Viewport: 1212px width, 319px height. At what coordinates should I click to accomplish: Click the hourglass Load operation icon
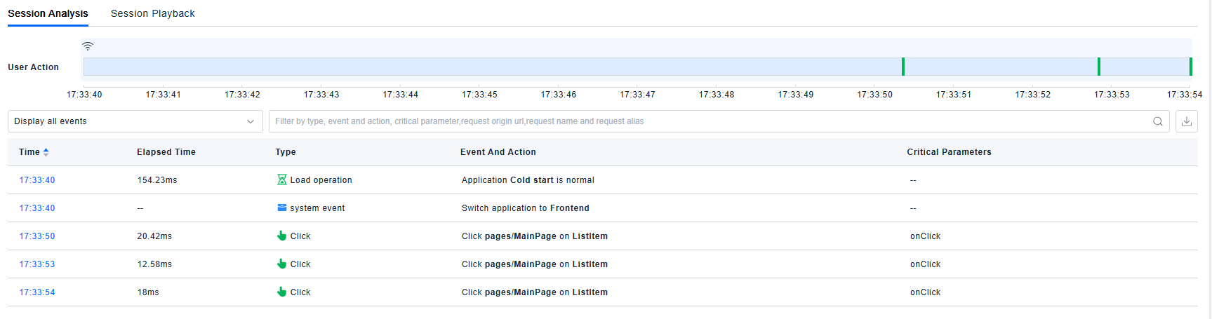[282, 180]
